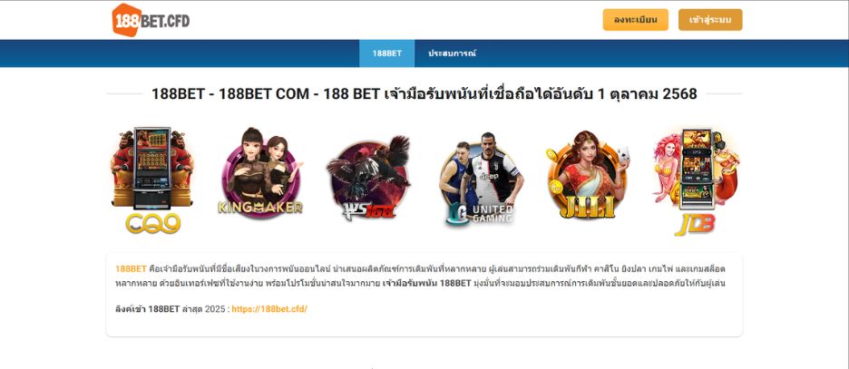Open the JILI game provider icon
This screenshot has height=369, width=849.
[587, 174]
